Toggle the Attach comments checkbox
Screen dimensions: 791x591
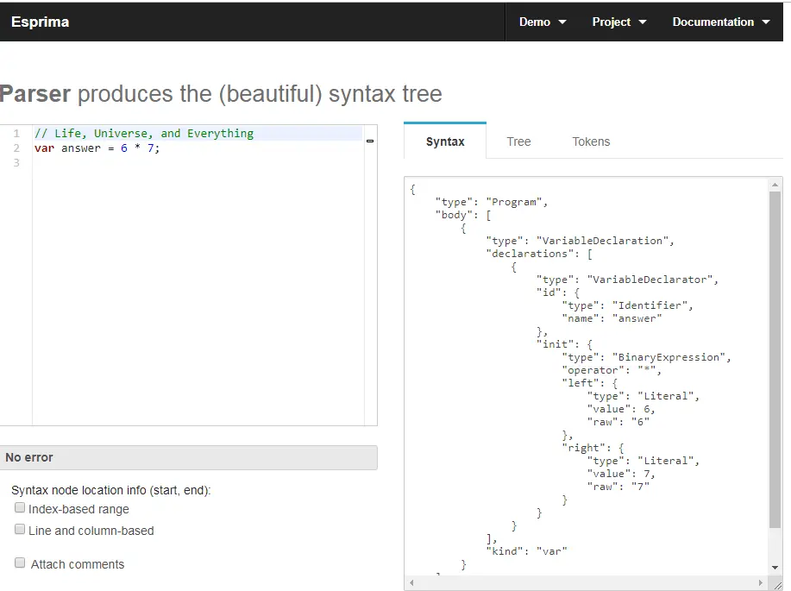[x=20, y=563]
